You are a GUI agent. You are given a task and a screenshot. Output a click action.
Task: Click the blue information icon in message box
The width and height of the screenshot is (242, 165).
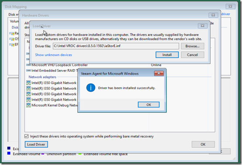(x=90, y=88)
